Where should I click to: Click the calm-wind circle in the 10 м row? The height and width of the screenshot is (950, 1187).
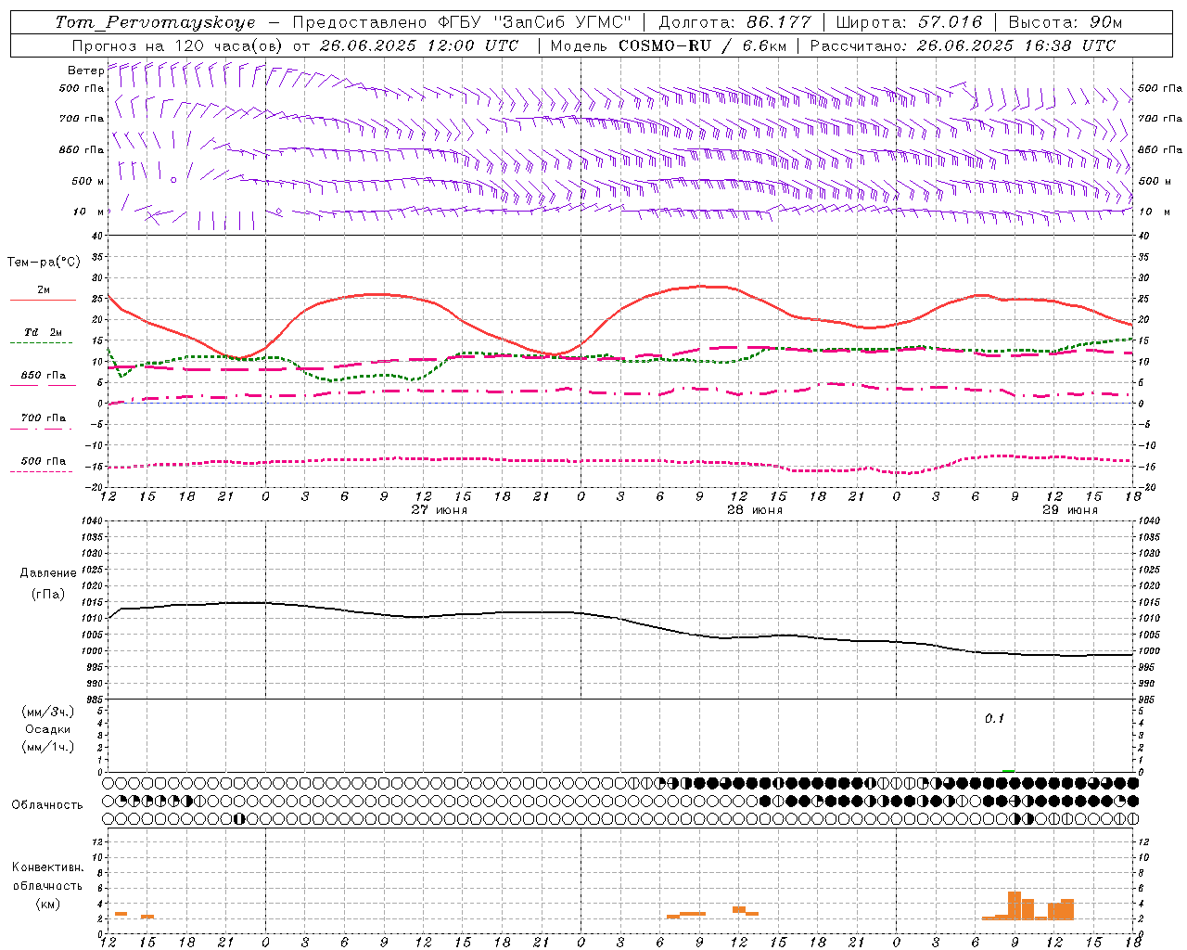[x=279, y=212]
